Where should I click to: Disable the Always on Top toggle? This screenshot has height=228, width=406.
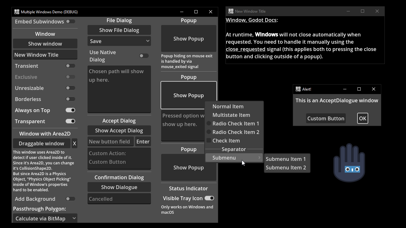pyautogui.click(x=70, y=110)
